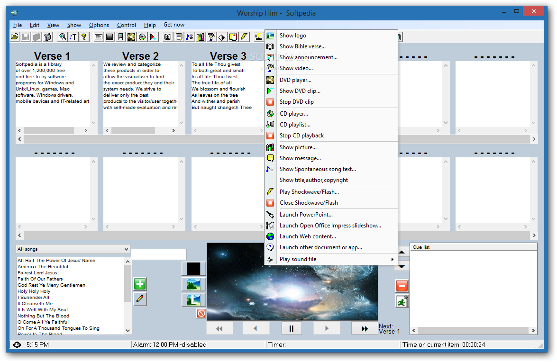This screenshot has height=362, width=557.
Task: Click the open Bible book toolbar icon
Action: pos(168,36)
